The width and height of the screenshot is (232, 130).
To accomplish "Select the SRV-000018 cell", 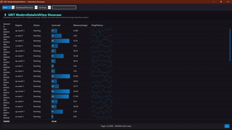I will tap(6, 117).
